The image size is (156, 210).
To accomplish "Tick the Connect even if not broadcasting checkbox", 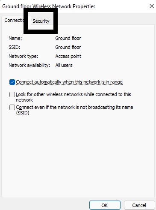I will [x=12, y=107].
